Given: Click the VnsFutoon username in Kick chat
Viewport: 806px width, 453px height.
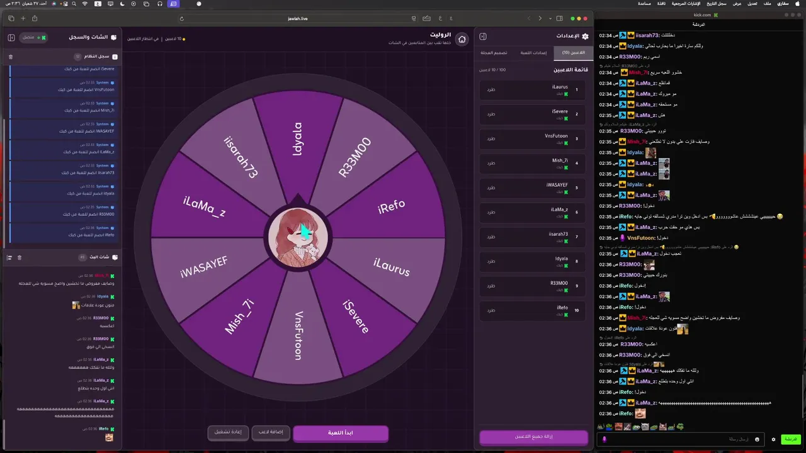Looking at the screenshot, I should 641,238.
